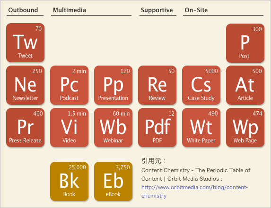This screenshot has height=208, width=271.
Task: Open the Cs Case Study tile
Action: (201, 85)
